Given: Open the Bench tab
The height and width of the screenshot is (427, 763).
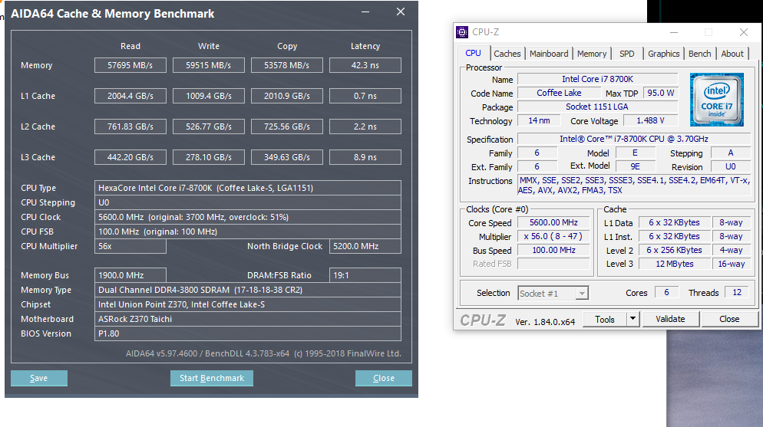Looking at the screenshot, I should 700,54.
